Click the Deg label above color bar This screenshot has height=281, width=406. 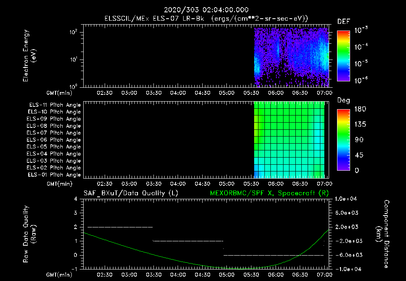(x=343, y=100)
